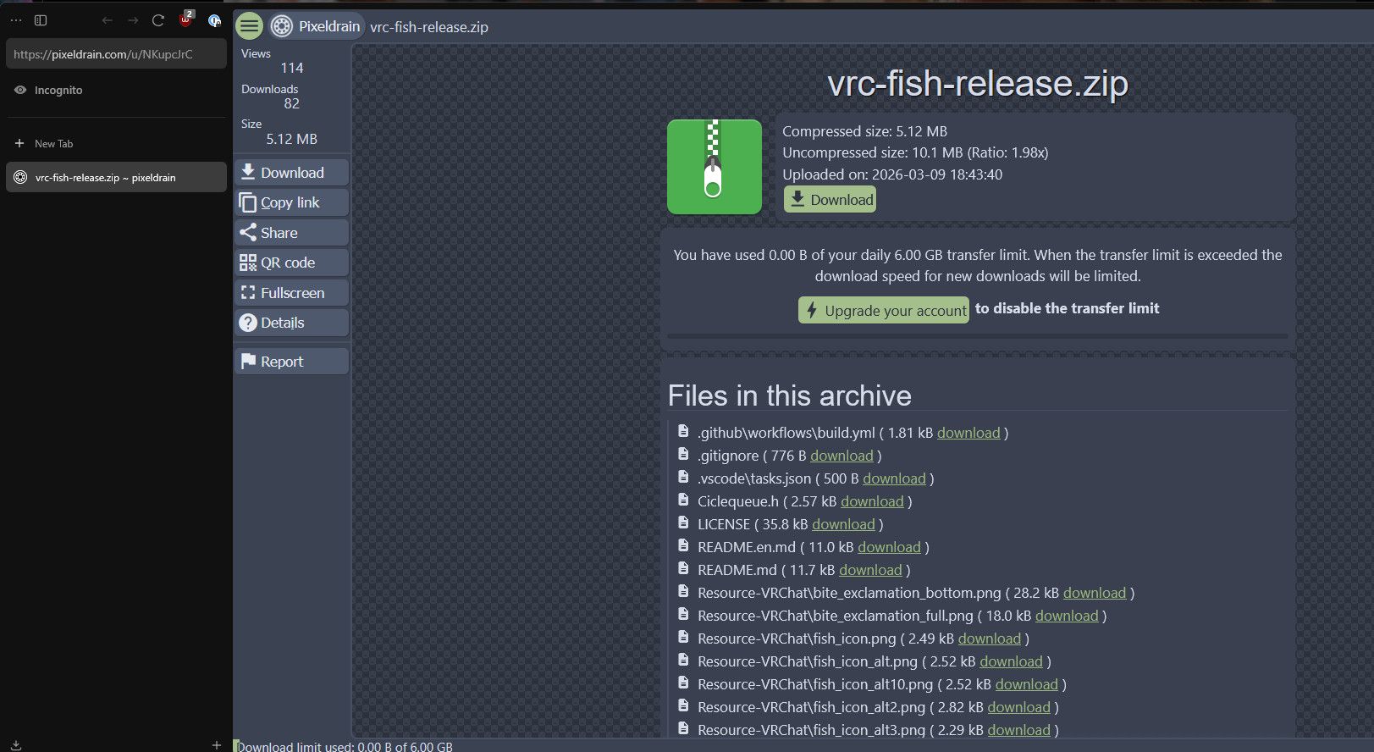
Task: Click the file icon beside build.yml
Action: pyautogui.click(x=683, y=431)
